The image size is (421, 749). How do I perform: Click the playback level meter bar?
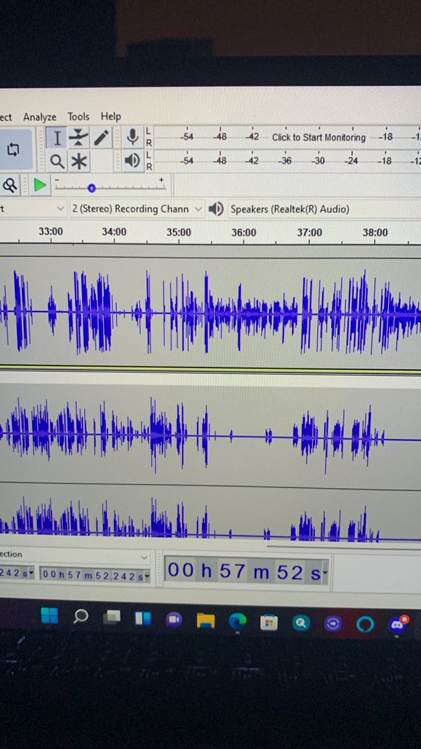click(x=287, y=161)
